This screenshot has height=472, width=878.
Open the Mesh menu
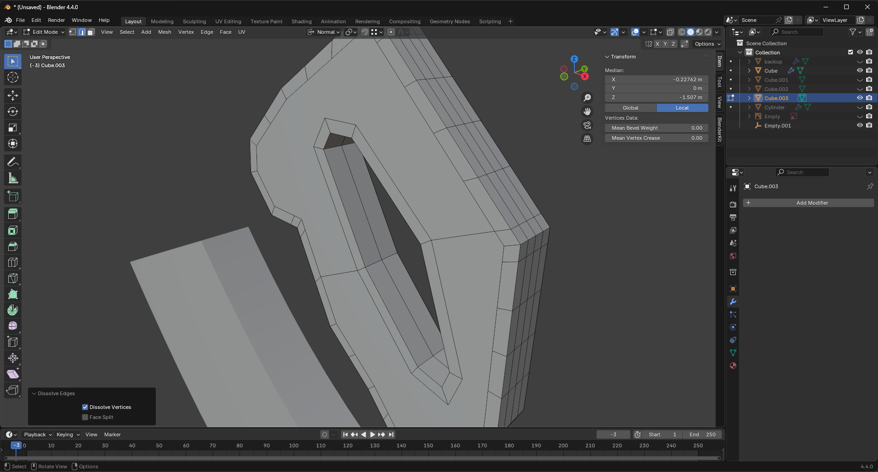(165, 32)
